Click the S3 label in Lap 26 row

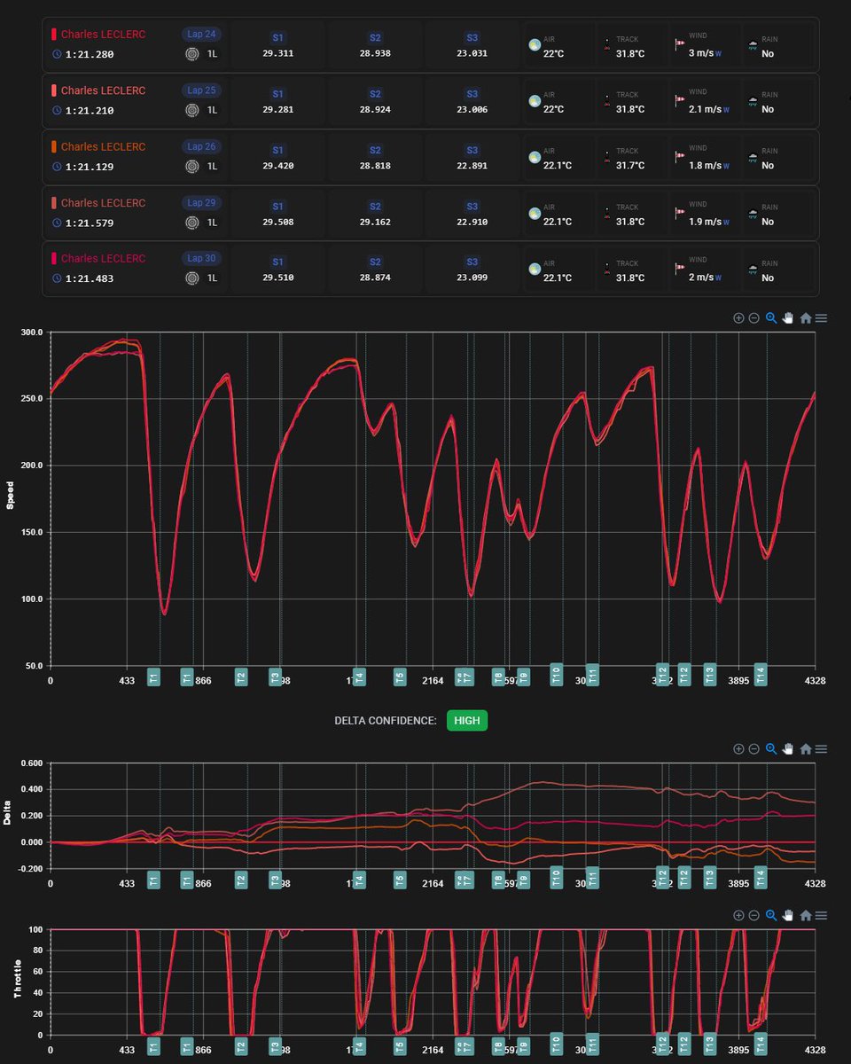tap(472, 150)
